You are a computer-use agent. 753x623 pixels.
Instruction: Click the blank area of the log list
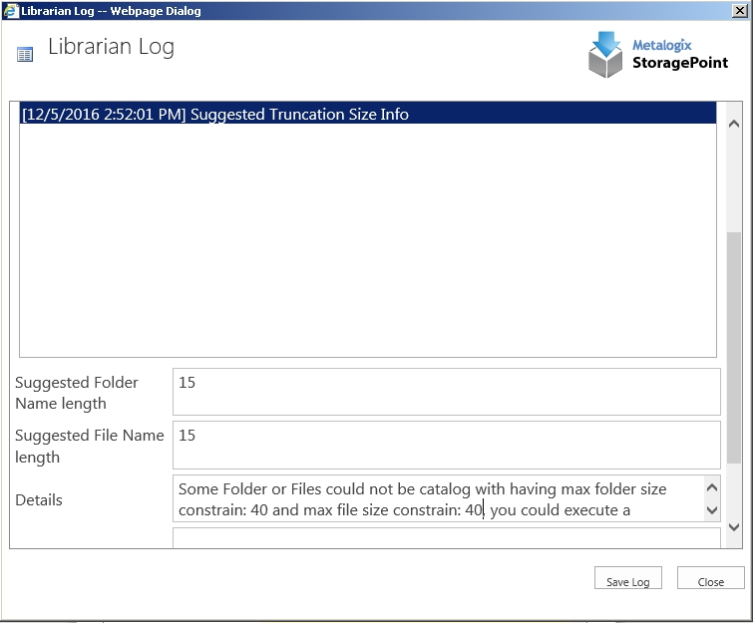(x=367, y=239)
